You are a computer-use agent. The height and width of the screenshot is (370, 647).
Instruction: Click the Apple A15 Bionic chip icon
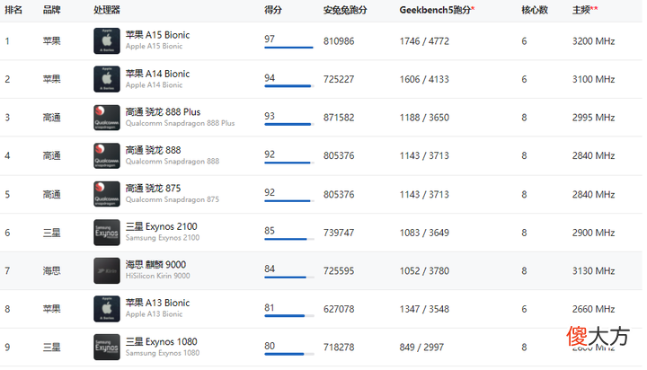[107, 40]
